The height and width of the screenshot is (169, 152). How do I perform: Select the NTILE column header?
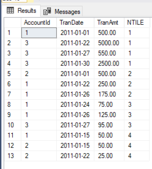click(x=137, y=22)
